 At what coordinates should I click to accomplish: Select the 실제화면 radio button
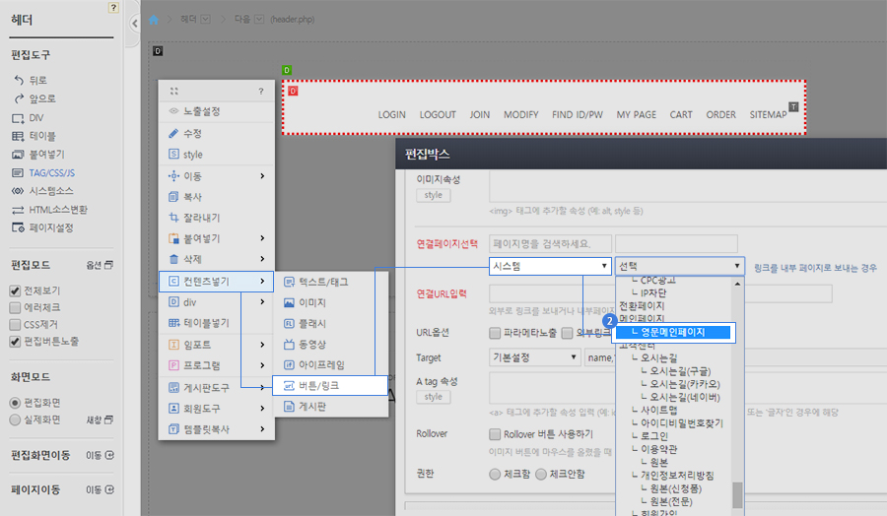(x=15, y=419)
